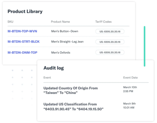This screenshot has height=123, width=157.
Task: Select the Product Name column header
Action: point(60,22)
